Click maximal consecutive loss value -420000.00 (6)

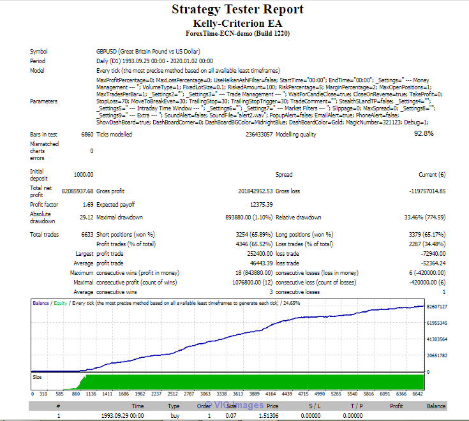427,283
